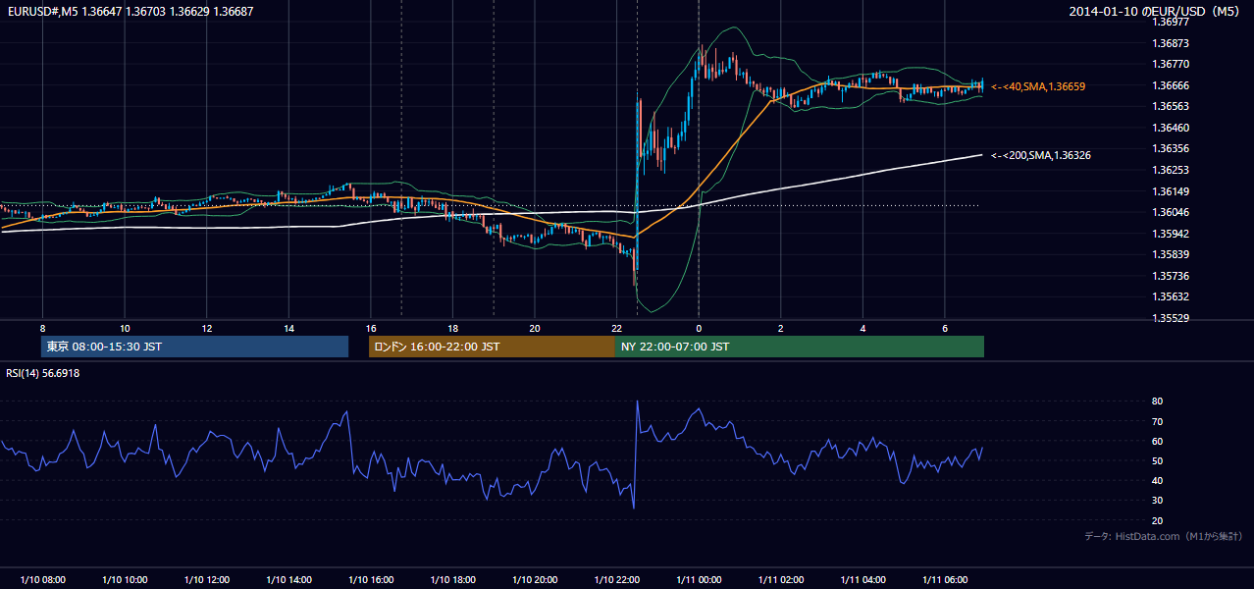Click price axis value 1.36149
The width and height of the screenshot is (1254, 589).
tap(1170, 191)
